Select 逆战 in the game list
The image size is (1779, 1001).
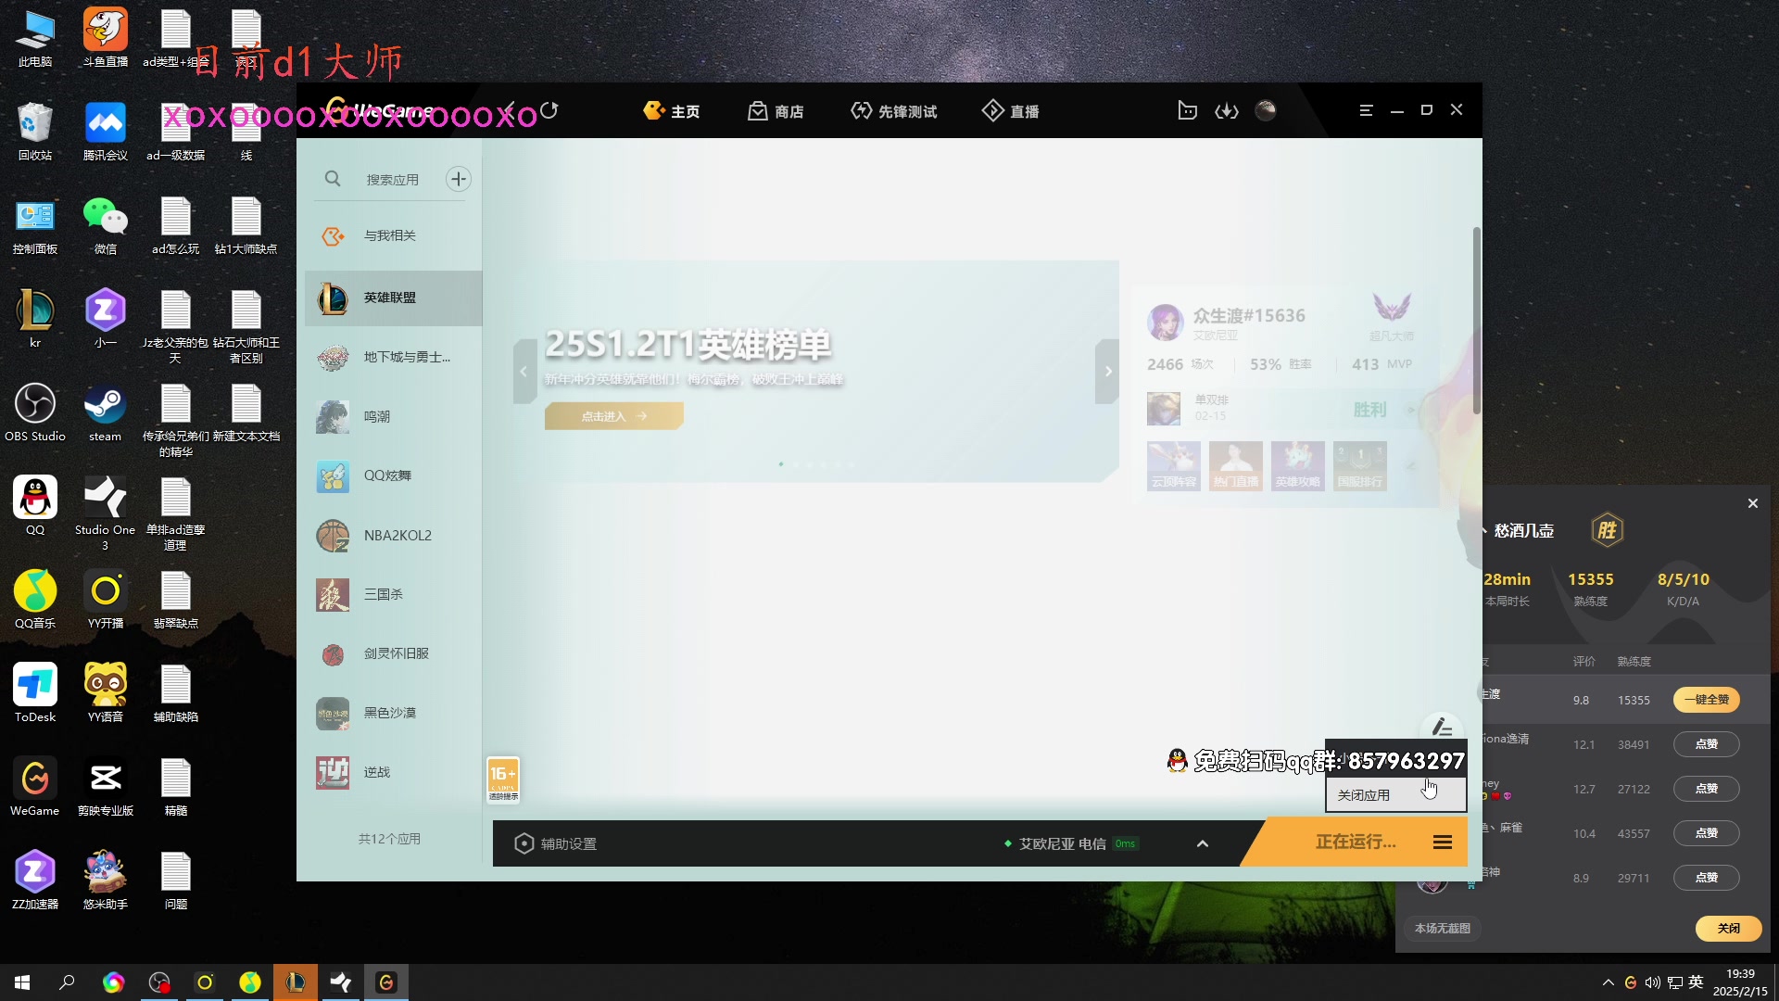coord(394,772)
